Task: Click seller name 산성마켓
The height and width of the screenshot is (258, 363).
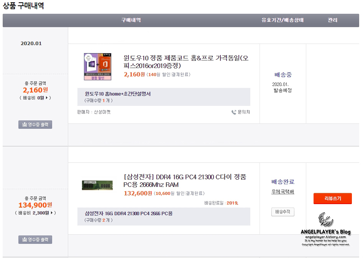Action: pos(102,112)
